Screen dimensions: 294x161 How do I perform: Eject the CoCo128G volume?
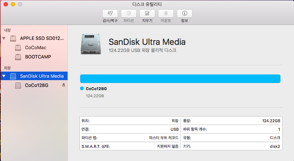pyautogui.click(x=63, y=85)
